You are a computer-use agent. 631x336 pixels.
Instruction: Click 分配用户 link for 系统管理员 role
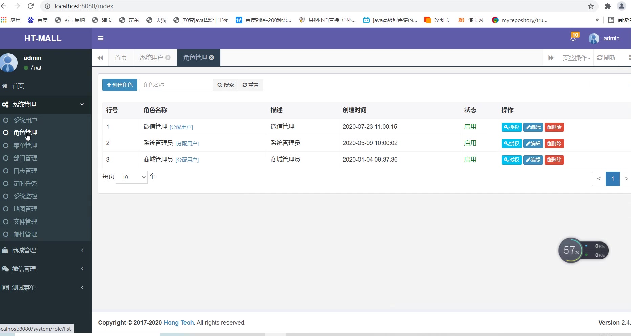(187, 144)
